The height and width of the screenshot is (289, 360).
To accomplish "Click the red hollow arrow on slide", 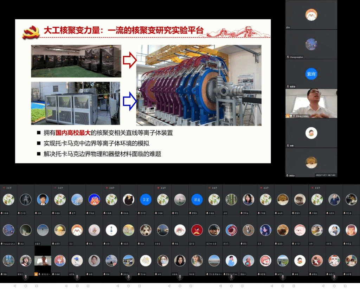I will pos(129,60).
